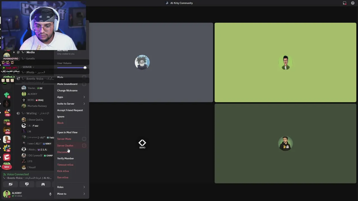Click Mortada Radawy avatar in list
The width and height of the screenshot is (358, 201).
tap(24, 106)
